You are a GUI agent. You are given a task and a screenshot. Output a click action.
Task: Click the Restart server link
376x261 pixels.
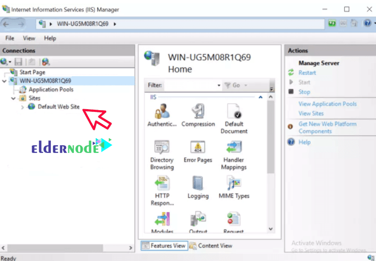coord(307,73)
